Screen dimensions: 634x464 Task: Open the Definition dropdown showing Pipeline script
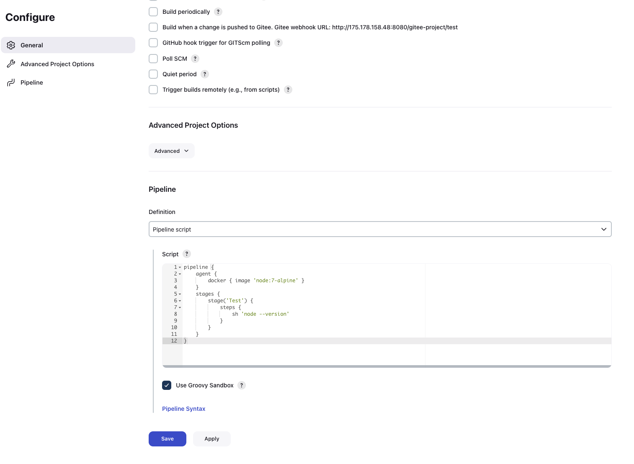coord(380,229)
